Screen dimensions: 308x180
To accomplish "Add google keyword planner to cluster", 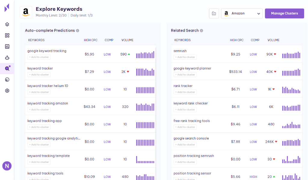I will point(185,75).
